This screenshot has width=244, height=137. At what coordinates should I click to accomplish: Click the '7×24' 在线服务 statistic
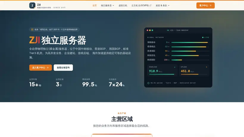116,84
